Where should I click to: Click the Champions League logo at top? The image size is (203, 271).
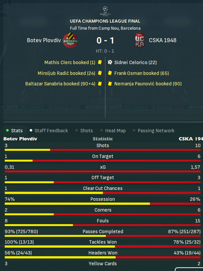pos(105,11)
